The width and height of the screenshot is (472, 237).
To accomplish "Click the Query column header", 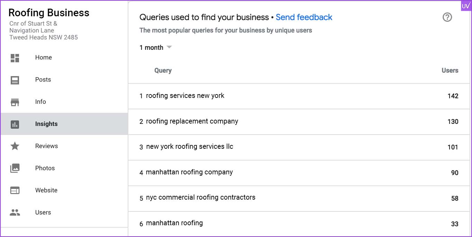I will 163,70.
